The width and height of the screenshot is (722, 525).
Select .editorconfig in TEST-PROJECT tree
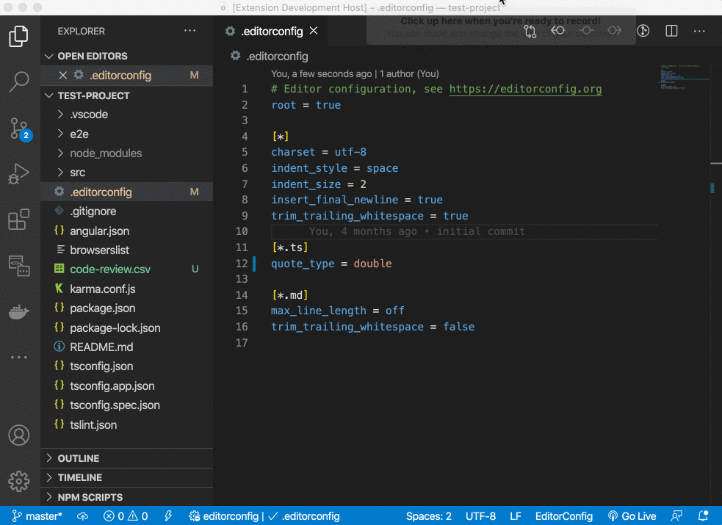[126, 192]
